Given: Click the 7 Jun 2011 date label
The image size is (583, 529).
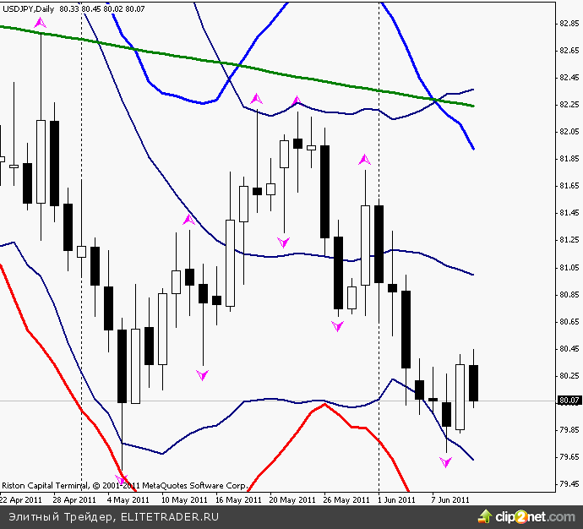Looking at the screenshot, I should coord(450,499).
